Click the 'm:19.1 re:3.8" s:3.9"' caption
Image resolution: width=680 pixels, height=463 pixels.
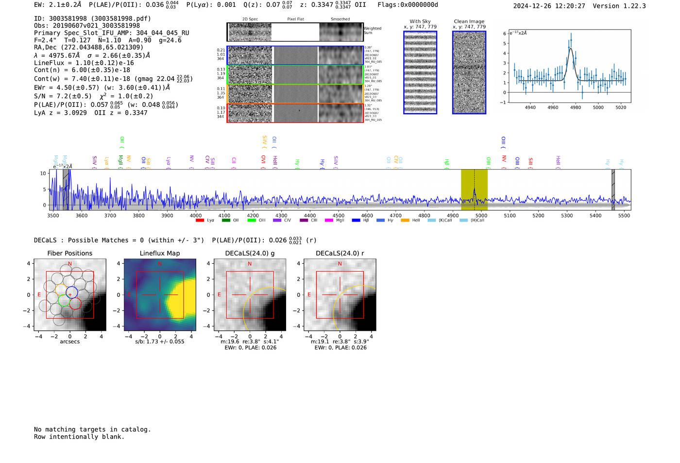point(340,342)
